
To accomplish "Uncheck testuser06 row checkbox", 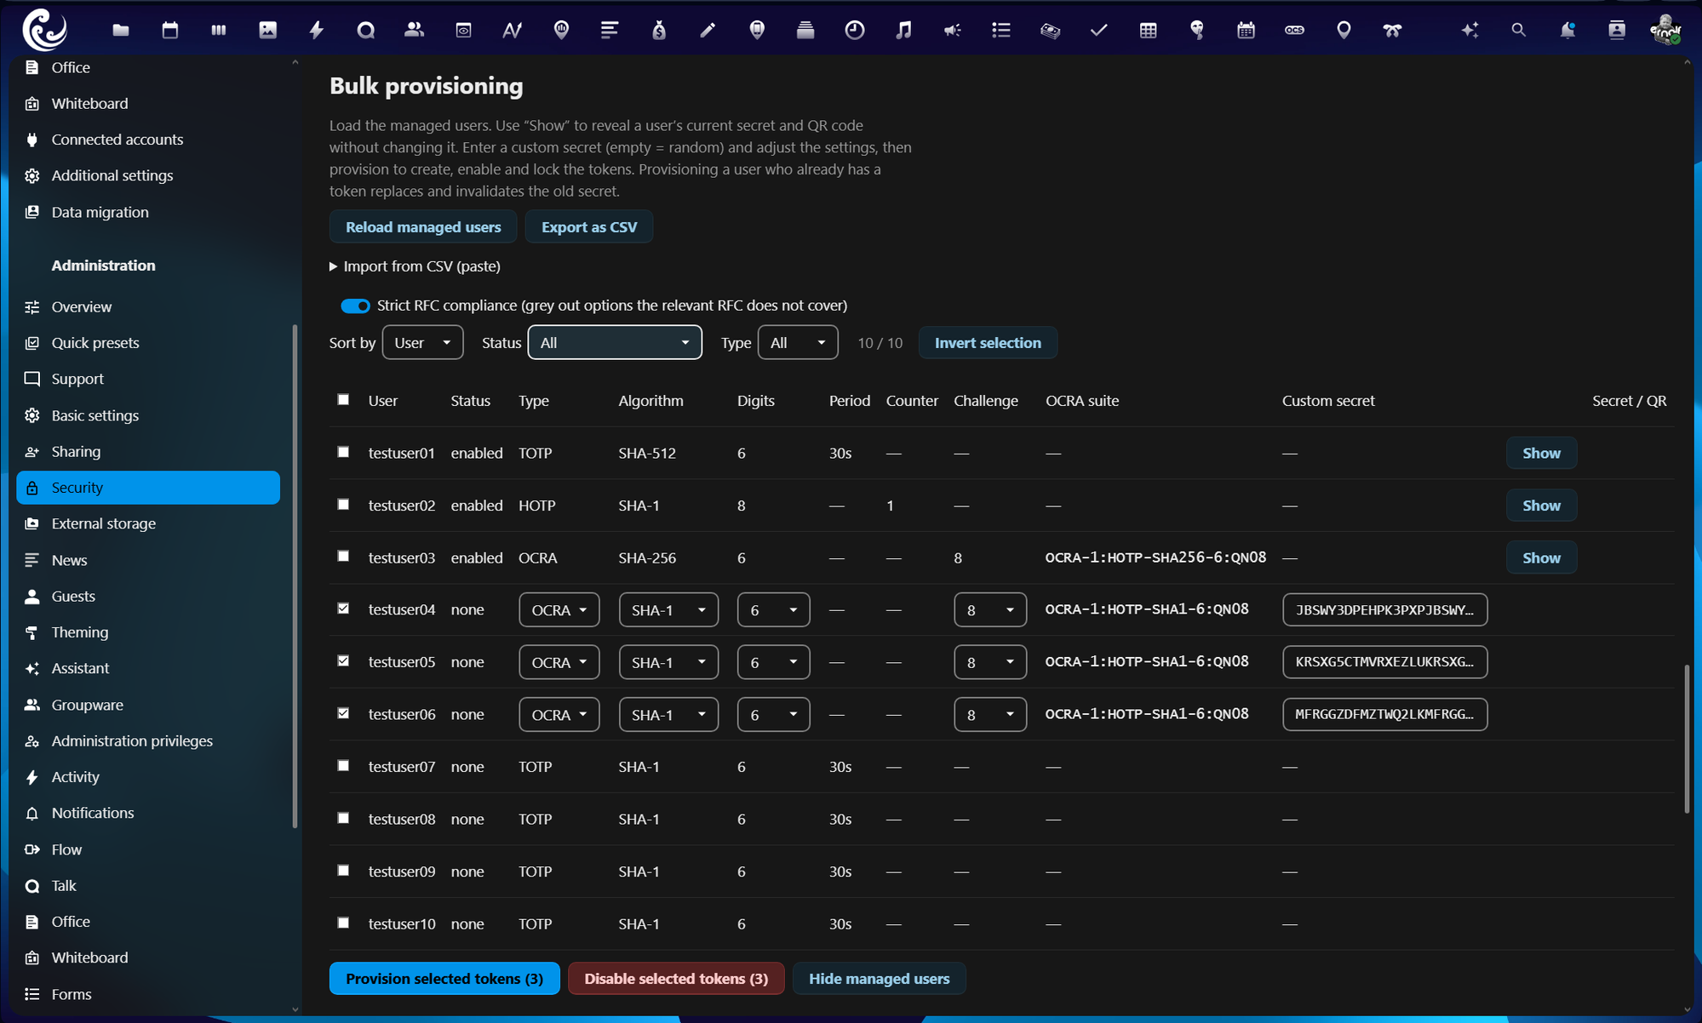I will [x=343, y=713].
